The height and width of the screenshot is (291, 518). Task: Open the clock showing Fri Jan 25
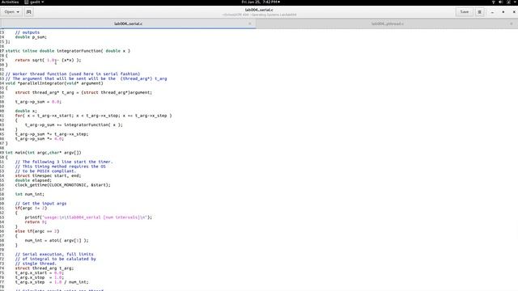pos(261,2)
